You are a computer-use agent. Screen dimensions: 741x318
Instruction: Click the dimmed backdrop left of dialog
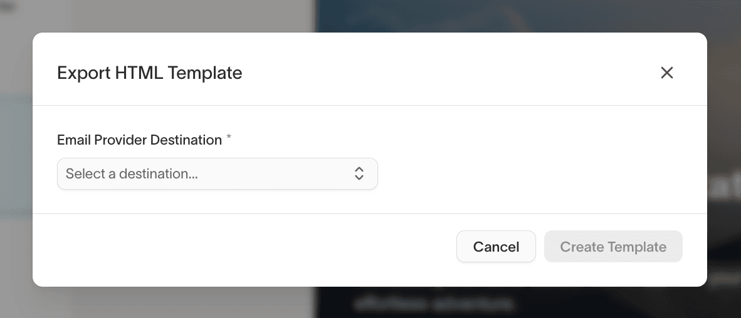pyautogui.click(x=16, y=156)
